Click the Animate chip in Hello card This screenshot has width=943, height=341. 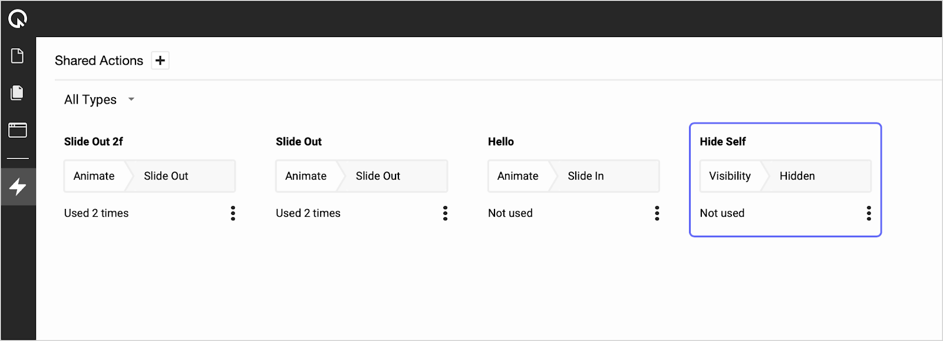point(517,176)
